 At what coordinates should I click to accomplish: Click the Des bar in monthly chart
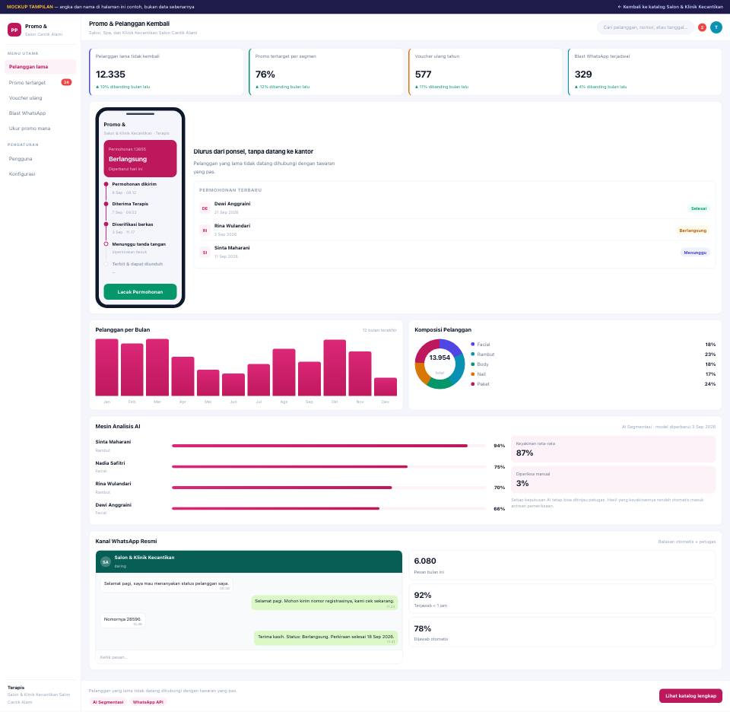(x=386, y=387)
